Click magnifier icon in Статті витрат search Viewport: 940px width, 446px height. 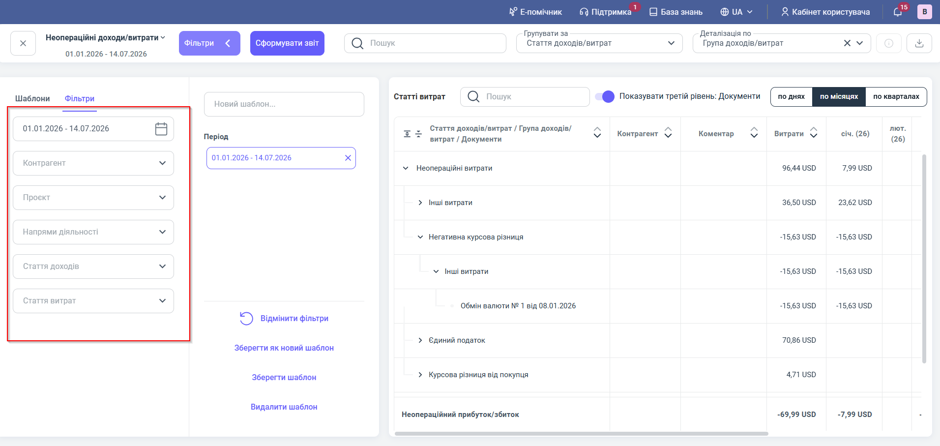pos(473,97)
